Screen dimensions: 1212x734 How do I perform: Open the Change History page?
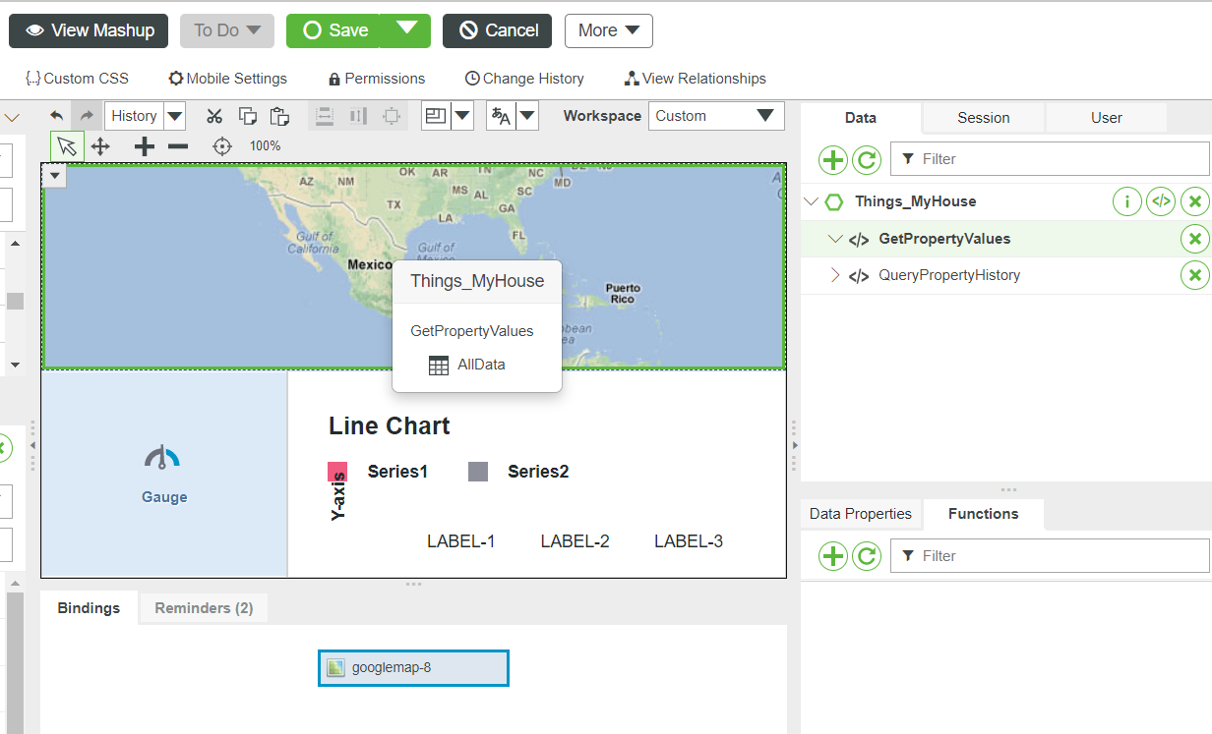[523, 78]
